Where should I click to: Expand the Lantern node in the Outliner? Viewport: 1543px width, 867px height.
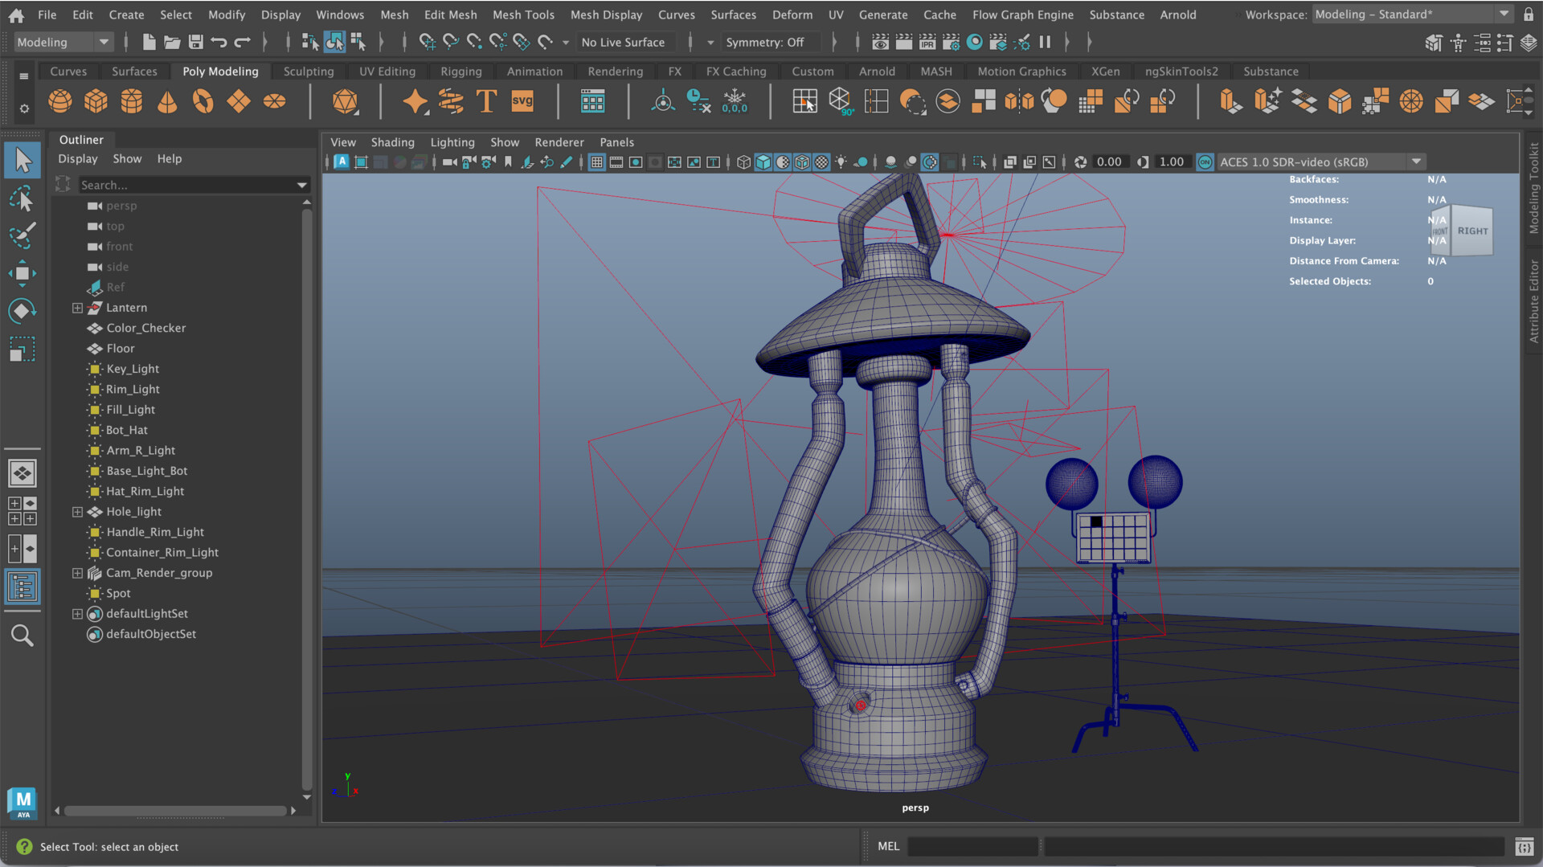[x=77, y=308]
